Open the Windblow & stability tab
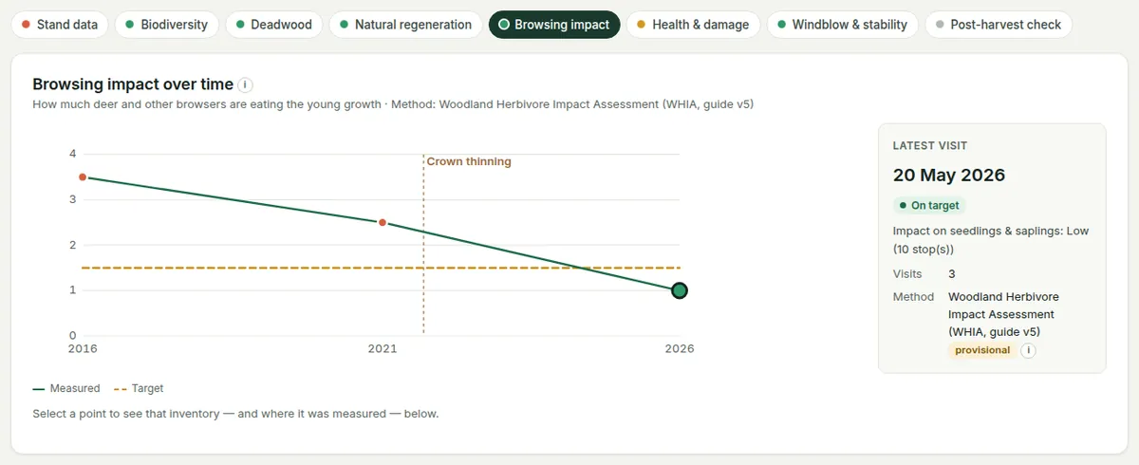 [842, 25]
